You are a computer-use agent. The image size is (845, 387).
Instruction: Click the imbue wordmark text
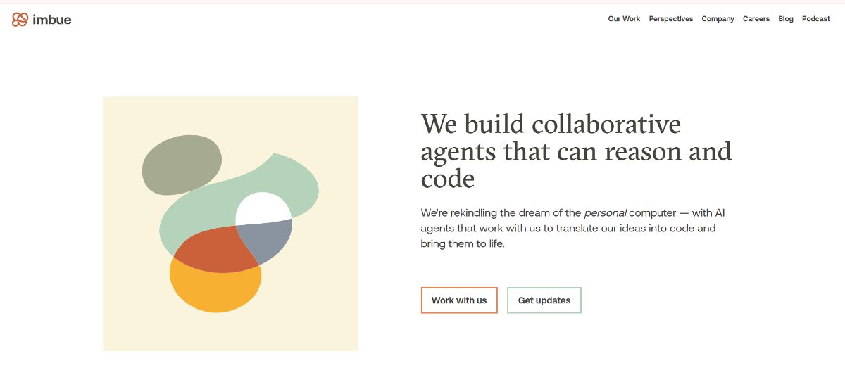pyautogui.click(x=52, y=20)
